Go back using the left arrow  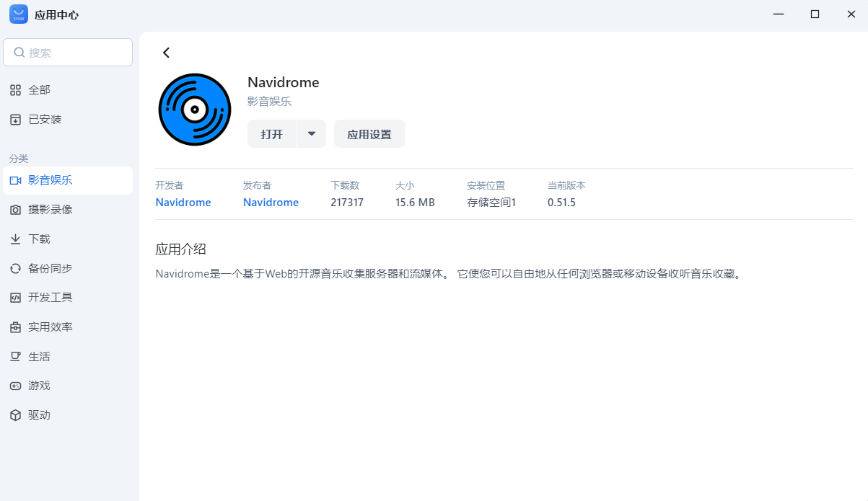(166, 53)
